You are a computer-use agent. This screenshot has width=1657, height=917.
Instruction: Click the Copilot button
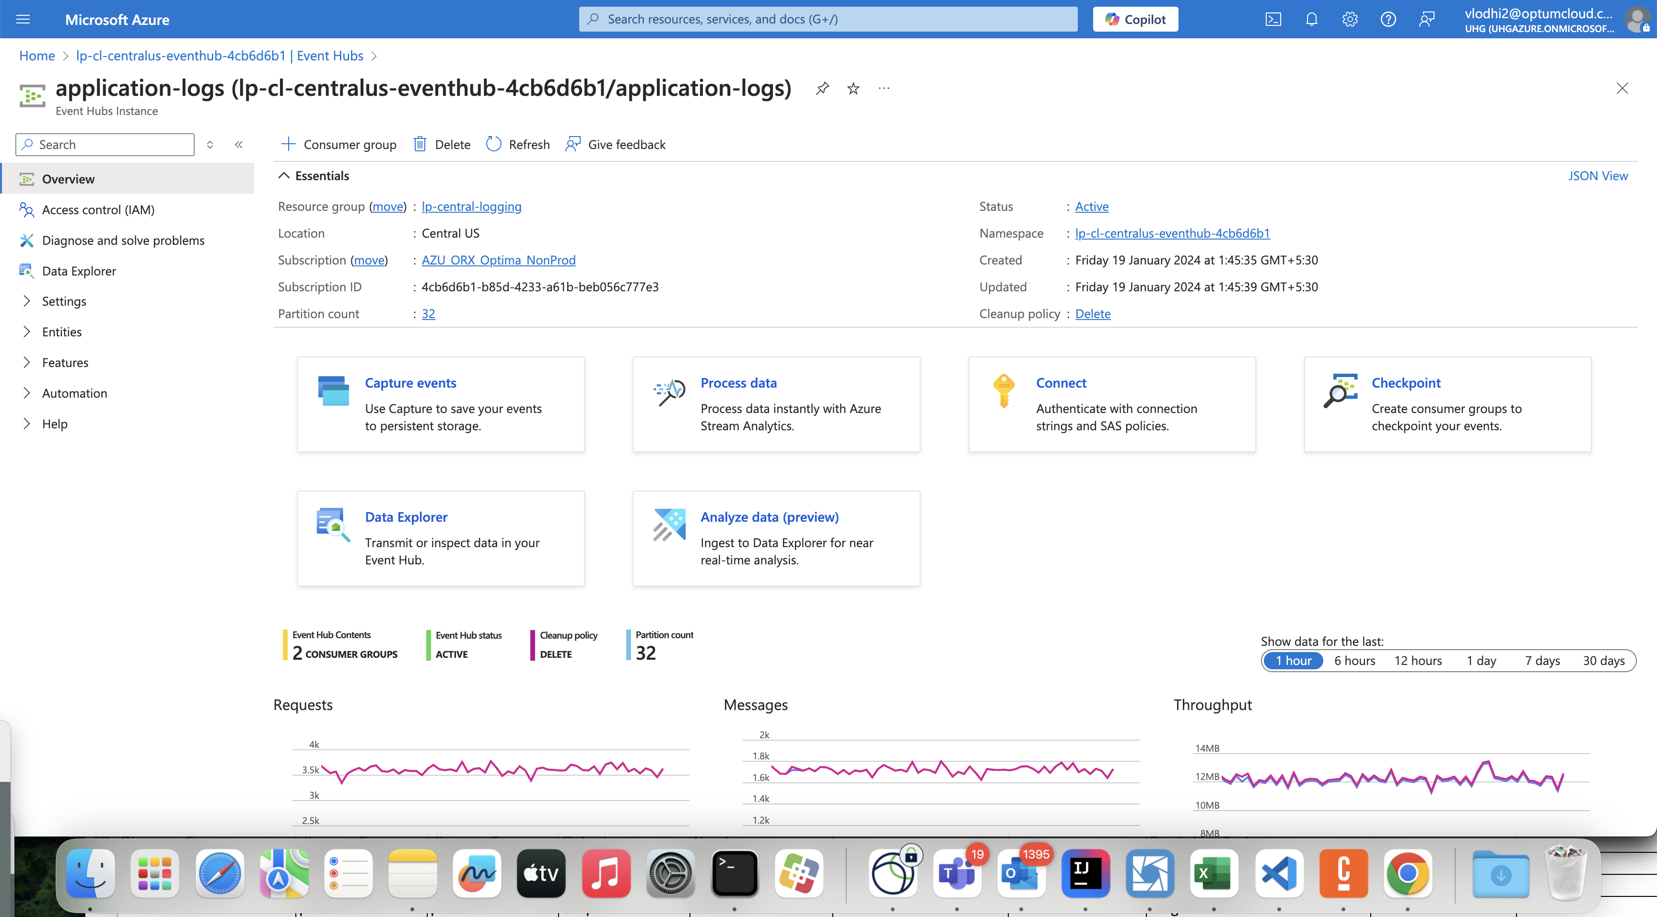click(1135, 19)
